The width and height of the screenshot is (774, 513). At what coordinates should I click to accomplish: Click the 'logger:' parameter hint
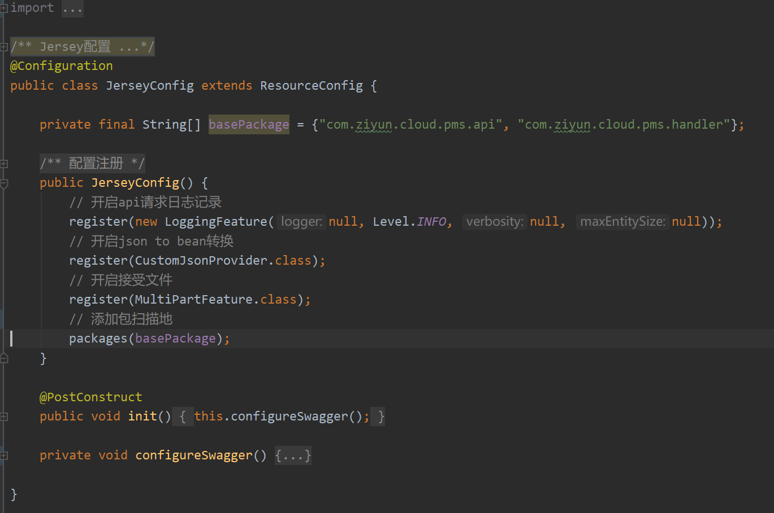point(301,222)
